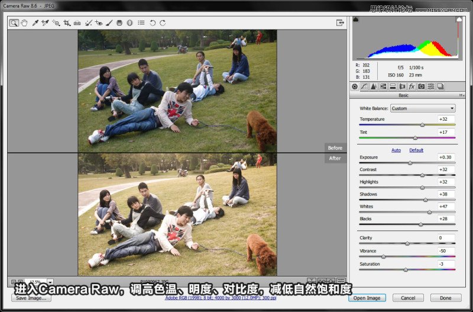Switch to the Effects (fx) tab
473x312 pixels.
[x=412, y=86]
